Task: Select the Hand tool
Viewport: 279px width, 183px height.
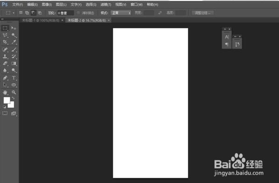Action: (5, 92)
